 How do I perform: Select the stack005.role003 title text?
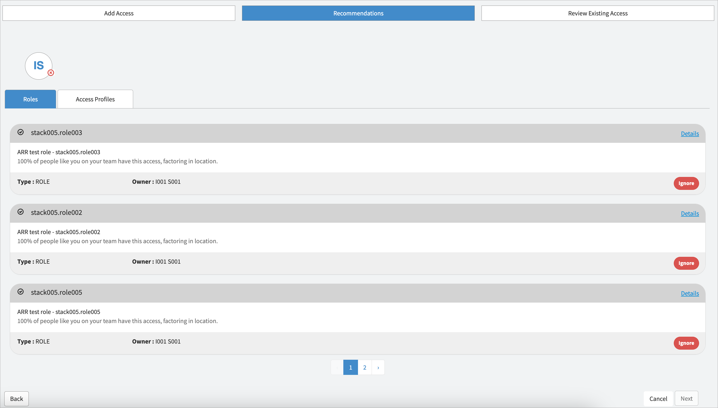tap(56, 132)
